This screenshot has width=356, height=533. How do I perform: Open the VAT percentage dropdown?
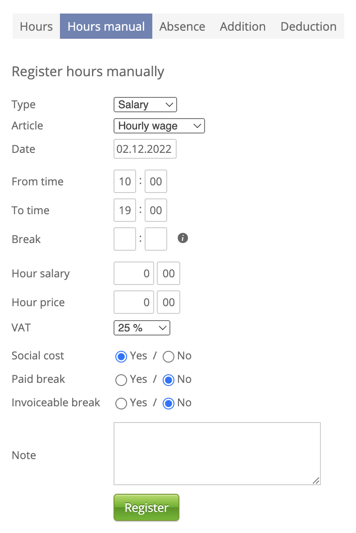(x=141, y=328)
